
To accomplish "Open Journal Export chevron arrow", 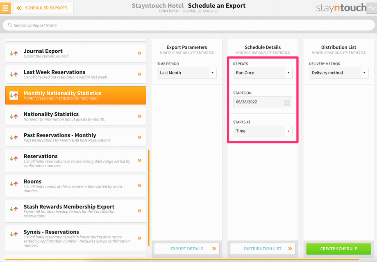I will point(139,53).
